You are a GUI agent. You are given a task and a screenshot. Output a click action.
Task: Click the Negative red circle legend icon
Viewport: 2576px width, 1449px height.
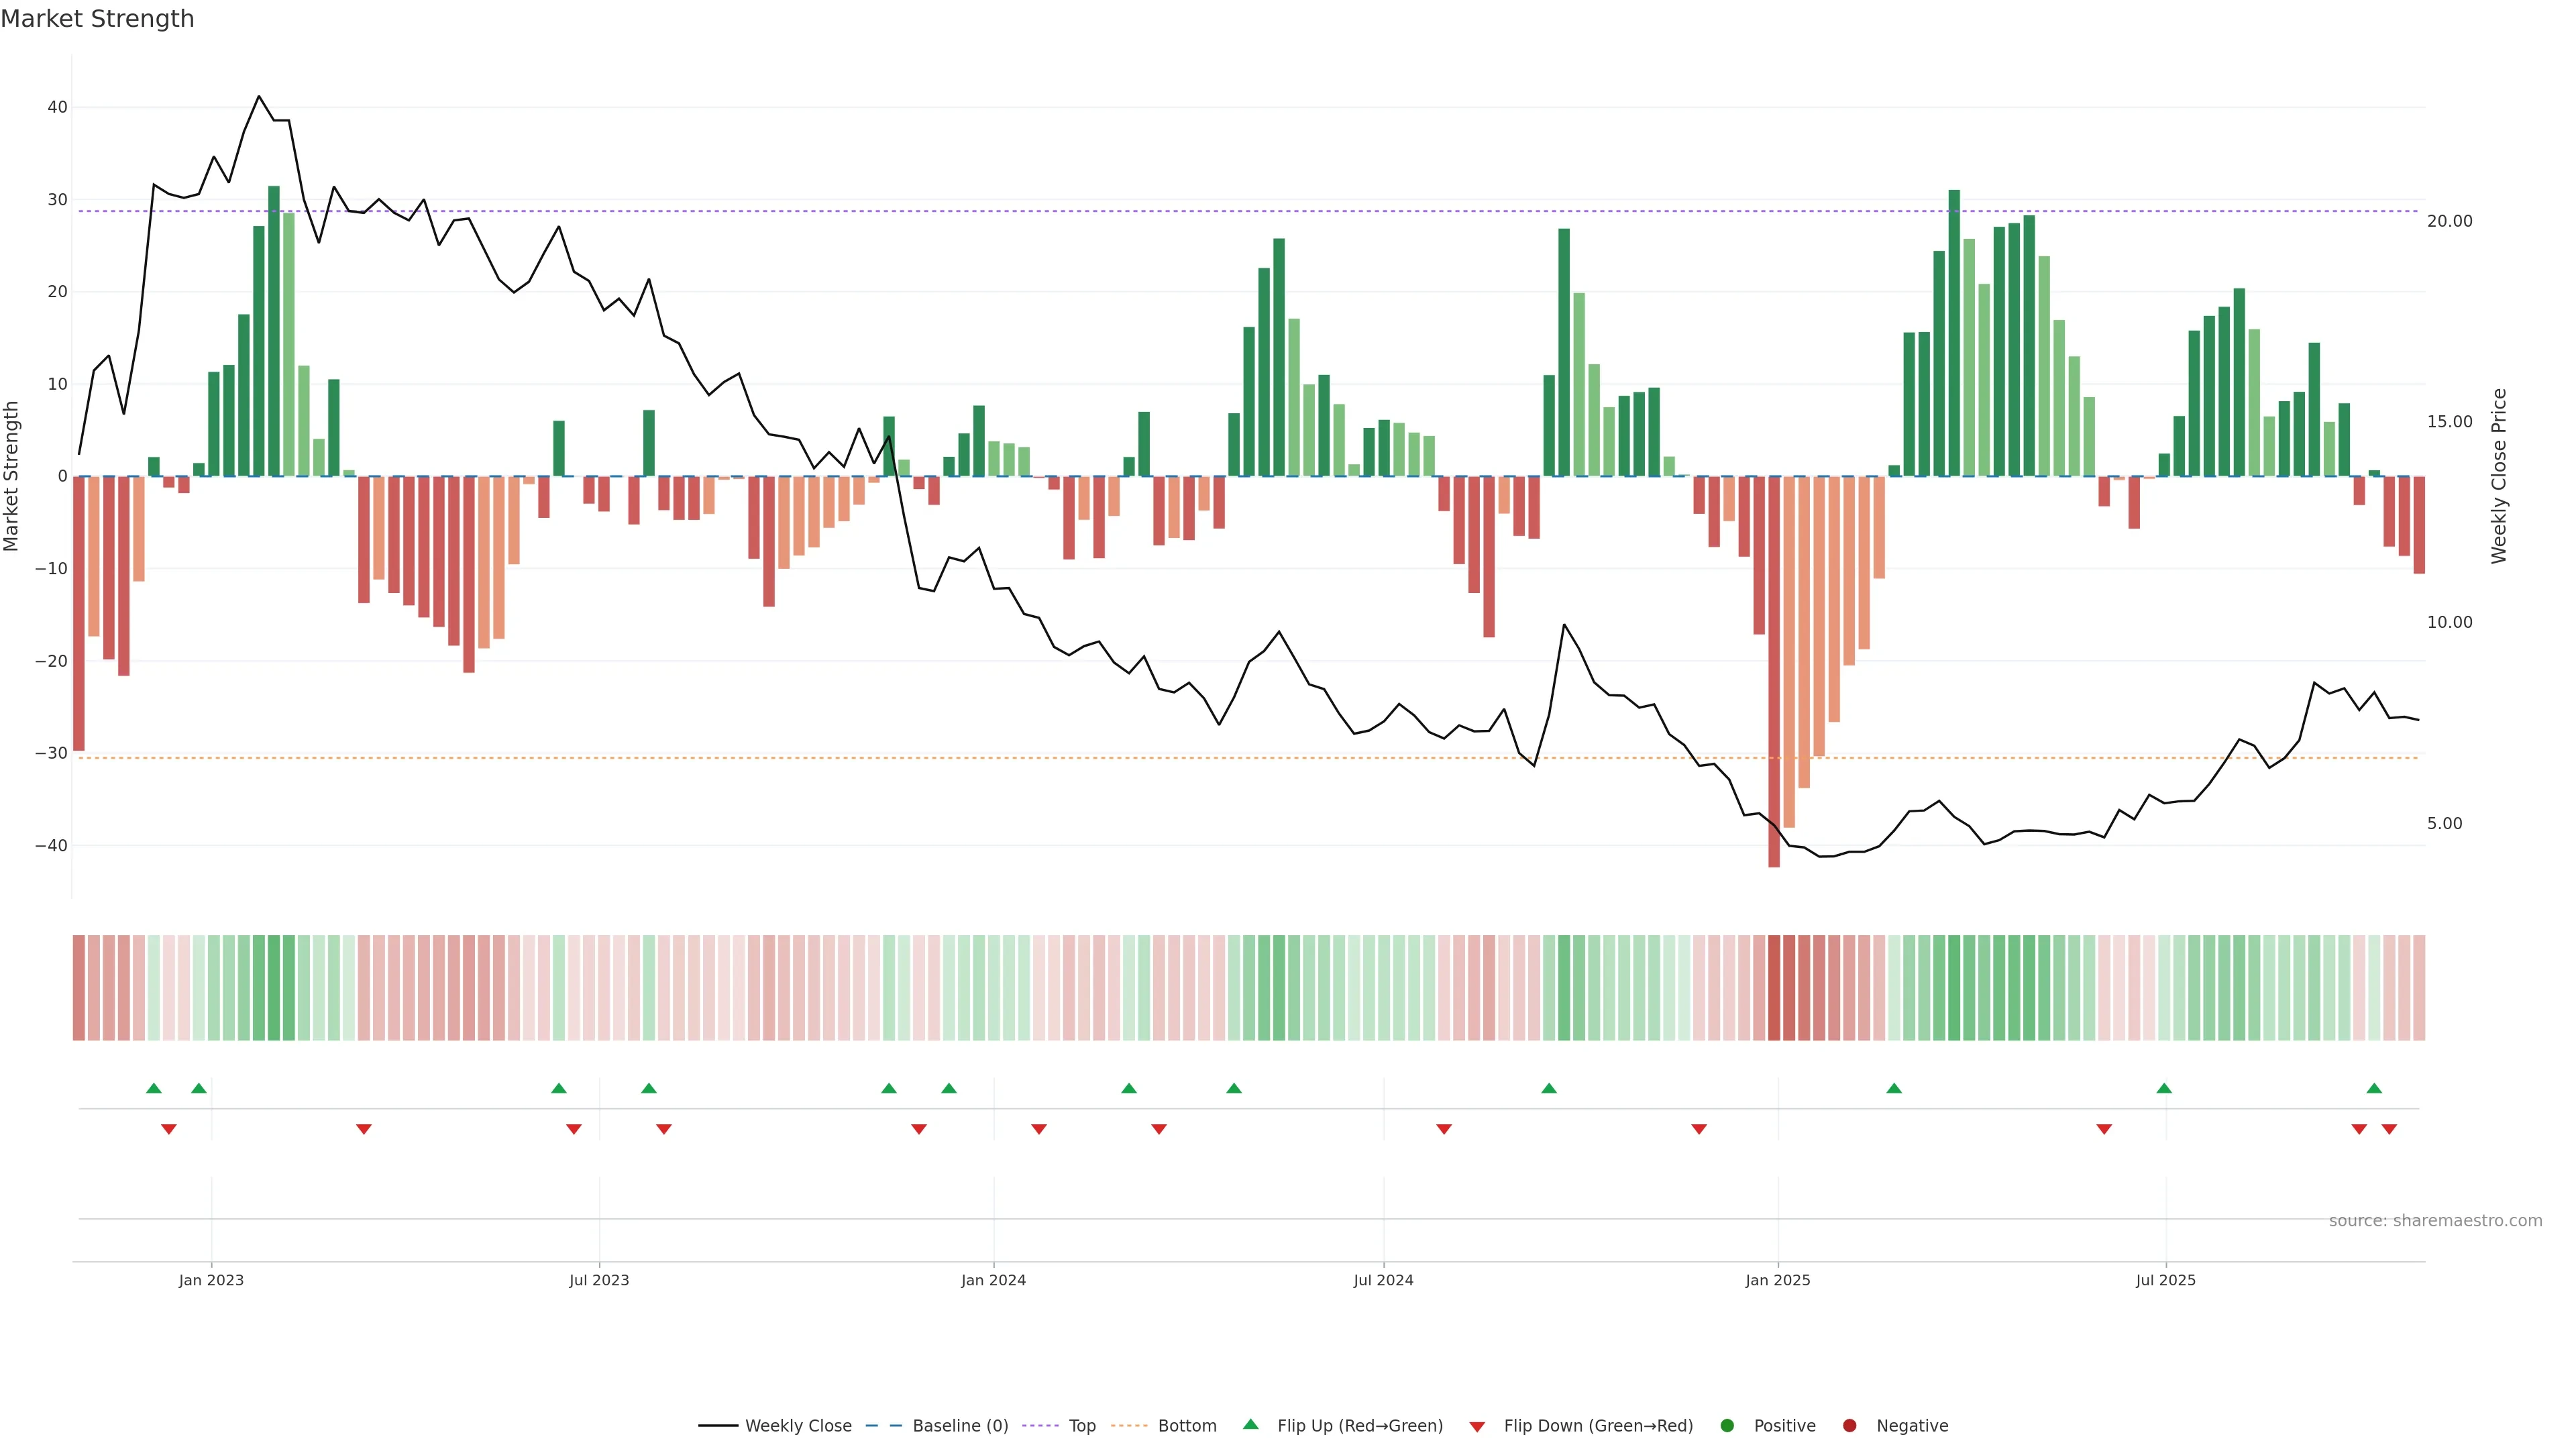point(1849,1426)
